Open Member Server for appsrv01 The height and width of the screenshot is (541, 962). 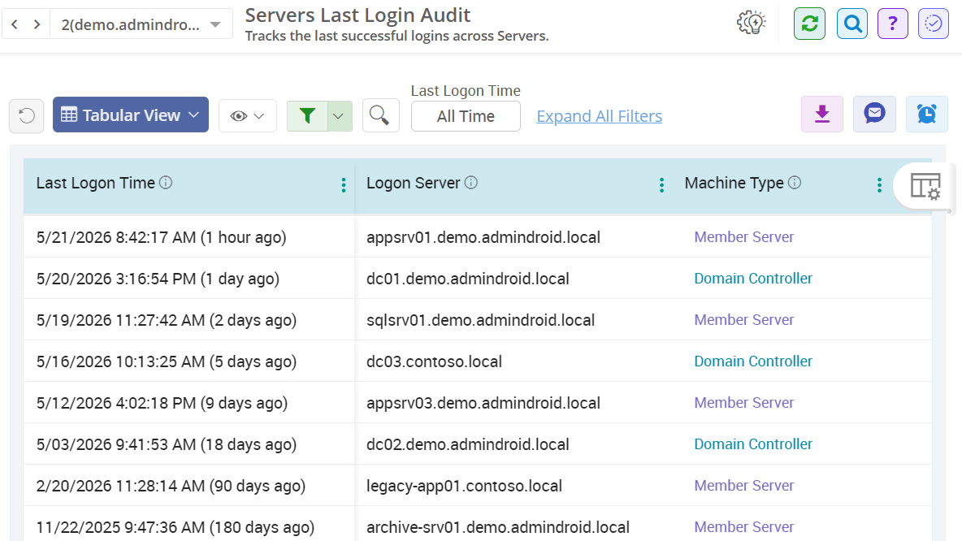tap(743, 236)
